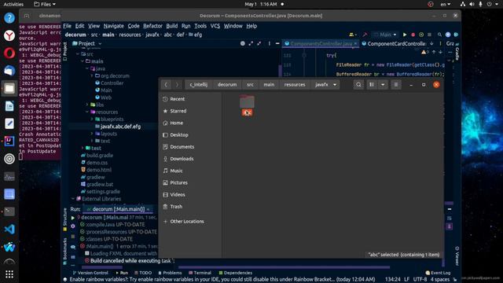Viewport: 503px width, 283px height.
Task: Open the Problems tool window tab
Action: [170, 273]
